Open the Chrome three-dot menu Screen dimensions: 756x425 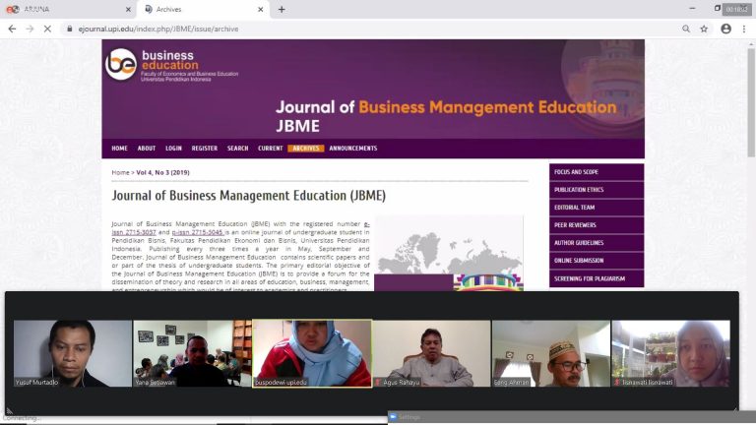(x=744, y=29)
